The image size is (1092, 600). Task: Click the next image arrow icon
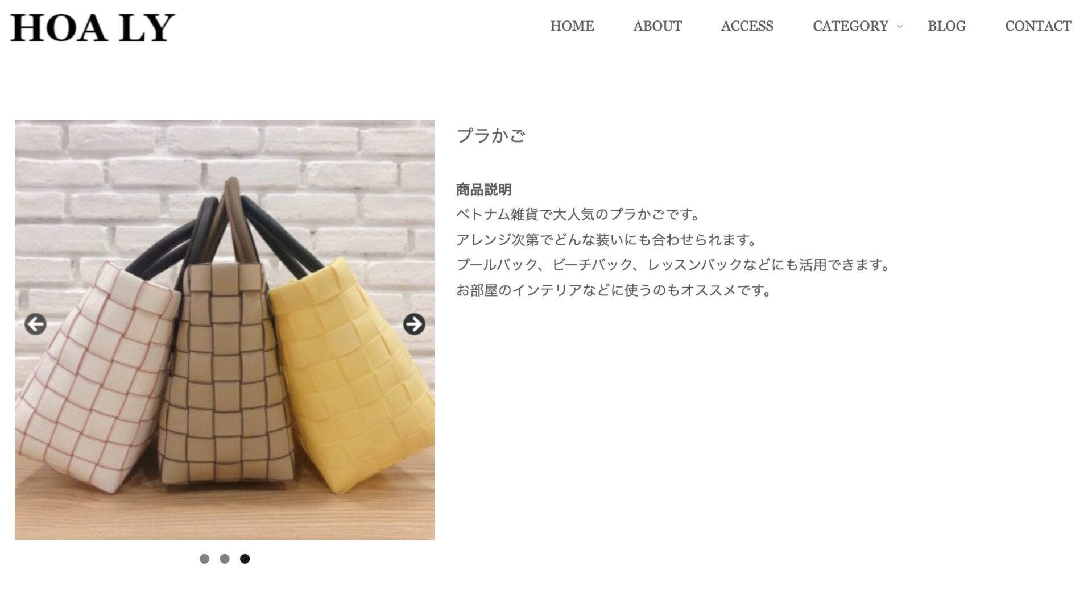(414, 324)
